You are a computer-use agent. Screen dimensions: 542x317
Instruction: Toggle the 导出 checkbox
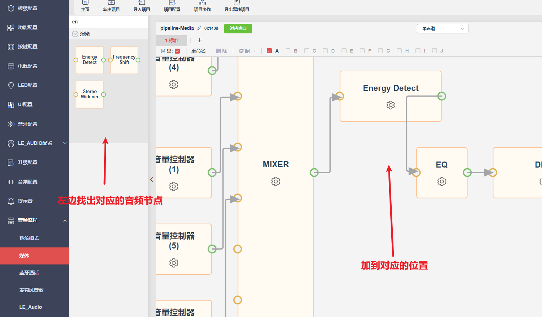tap(178, 51)
